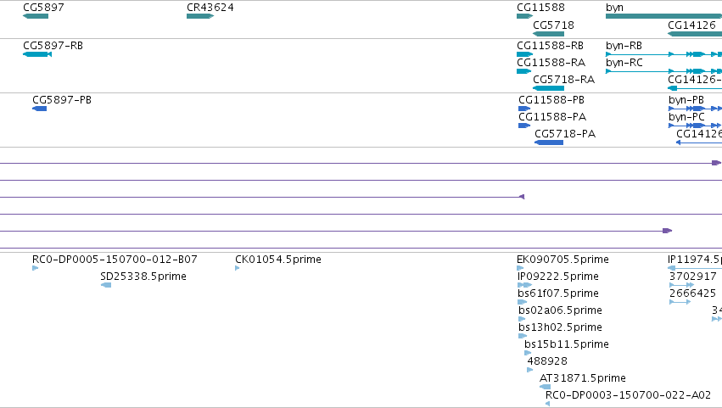Select the EK090705.5prime EST glyph

520,268
